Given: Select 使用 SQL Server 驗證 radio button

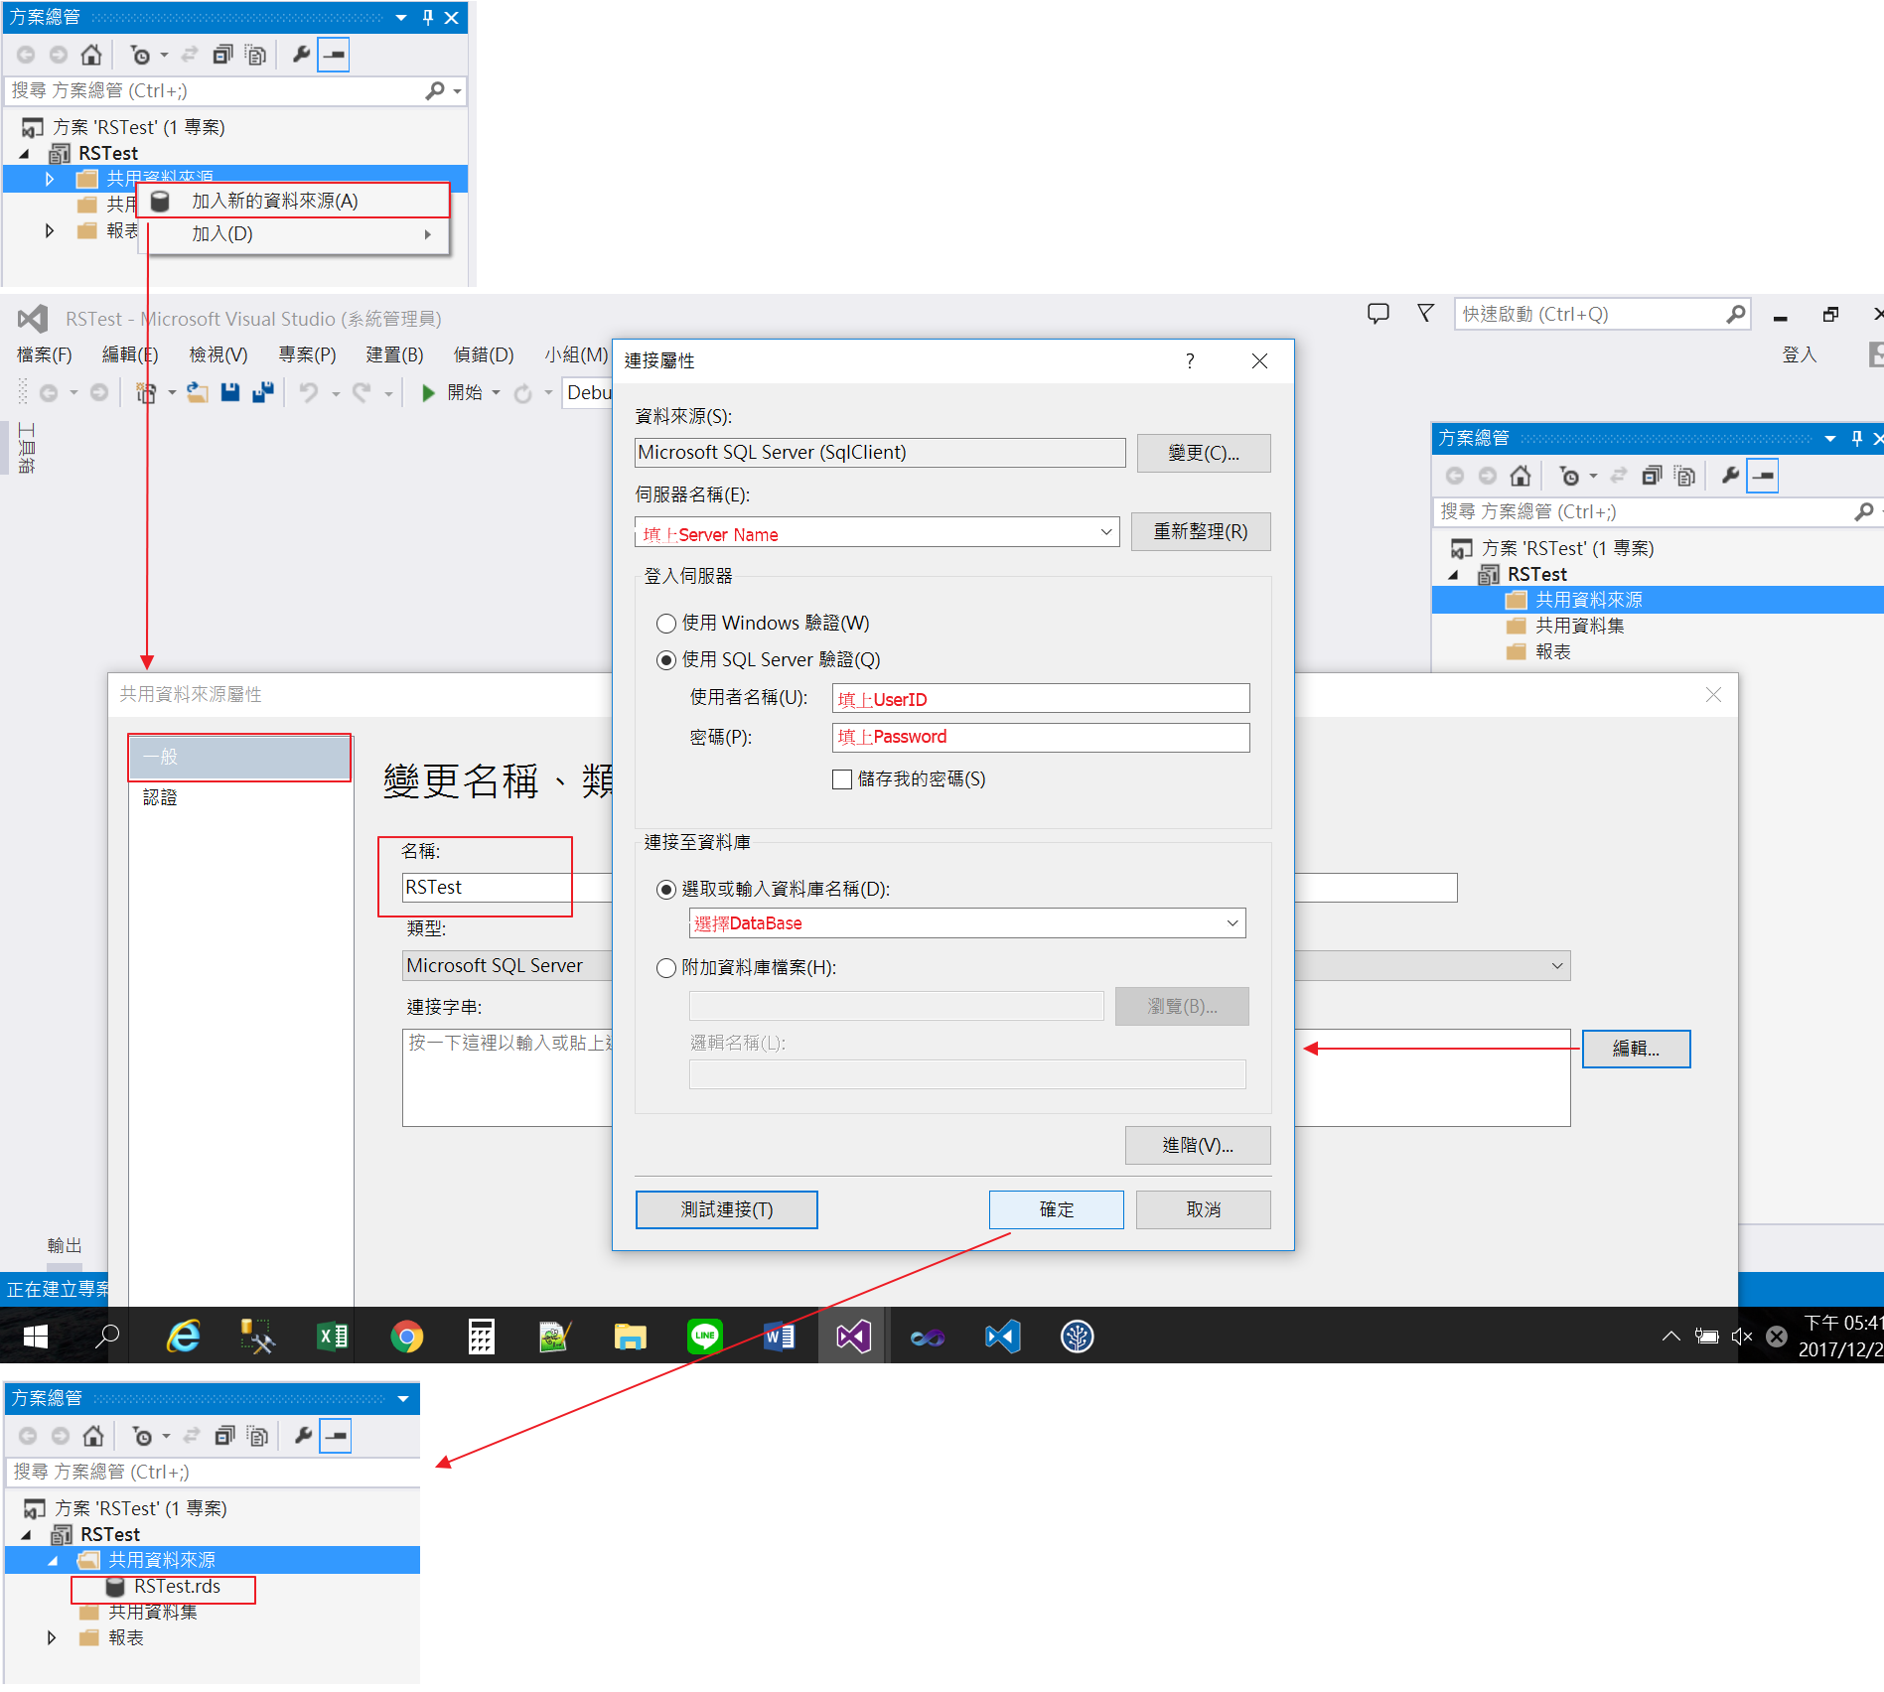Looking at the screenshot, I should pyautogui.click(x=666, y=660).
